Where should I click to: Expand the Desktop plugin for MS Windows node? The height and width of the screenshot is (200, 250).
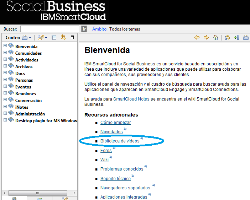(5, 120)
